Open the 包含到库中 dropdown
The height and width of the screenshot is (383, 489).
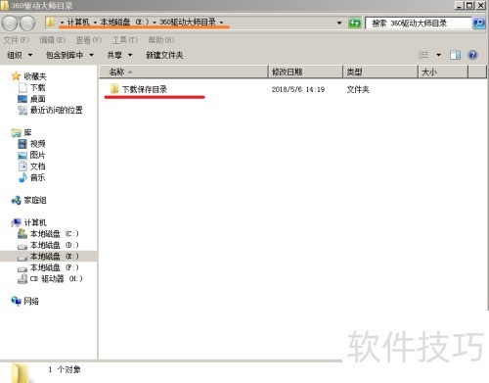(x=69, y=55)
